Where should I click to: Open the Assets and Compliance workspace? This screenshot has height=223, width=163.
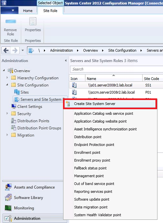[33, 187]
